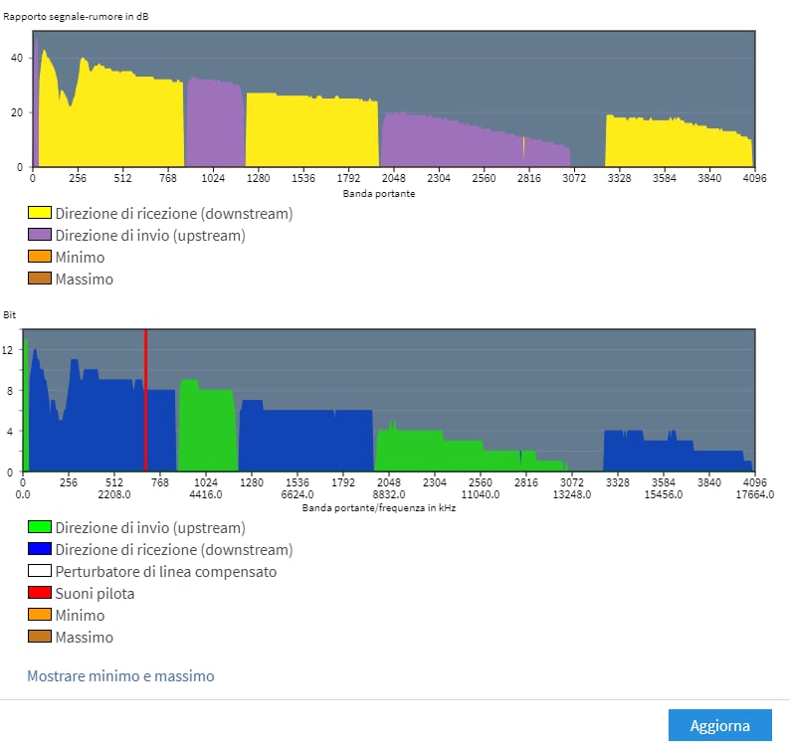This screenshot has height=750, width=790.
Task: Click blue downstream swatch in Bit legend
Action: tap(39, 549)
